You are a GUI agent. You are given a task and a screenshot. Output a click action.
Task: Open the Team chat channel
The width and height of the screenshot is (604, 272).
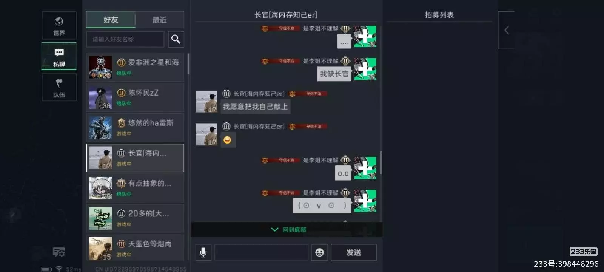tap(59, 87)
